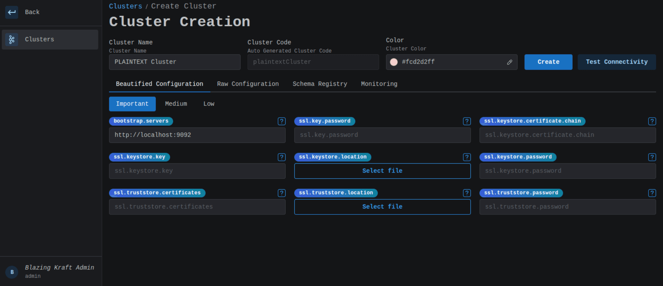
Task: Focus ssl.key.password input field
Action: tap(383, 135)
